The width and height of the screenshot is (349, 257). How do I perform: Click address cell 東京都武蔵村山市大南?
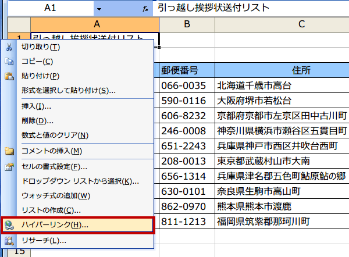tap(282, 161)
